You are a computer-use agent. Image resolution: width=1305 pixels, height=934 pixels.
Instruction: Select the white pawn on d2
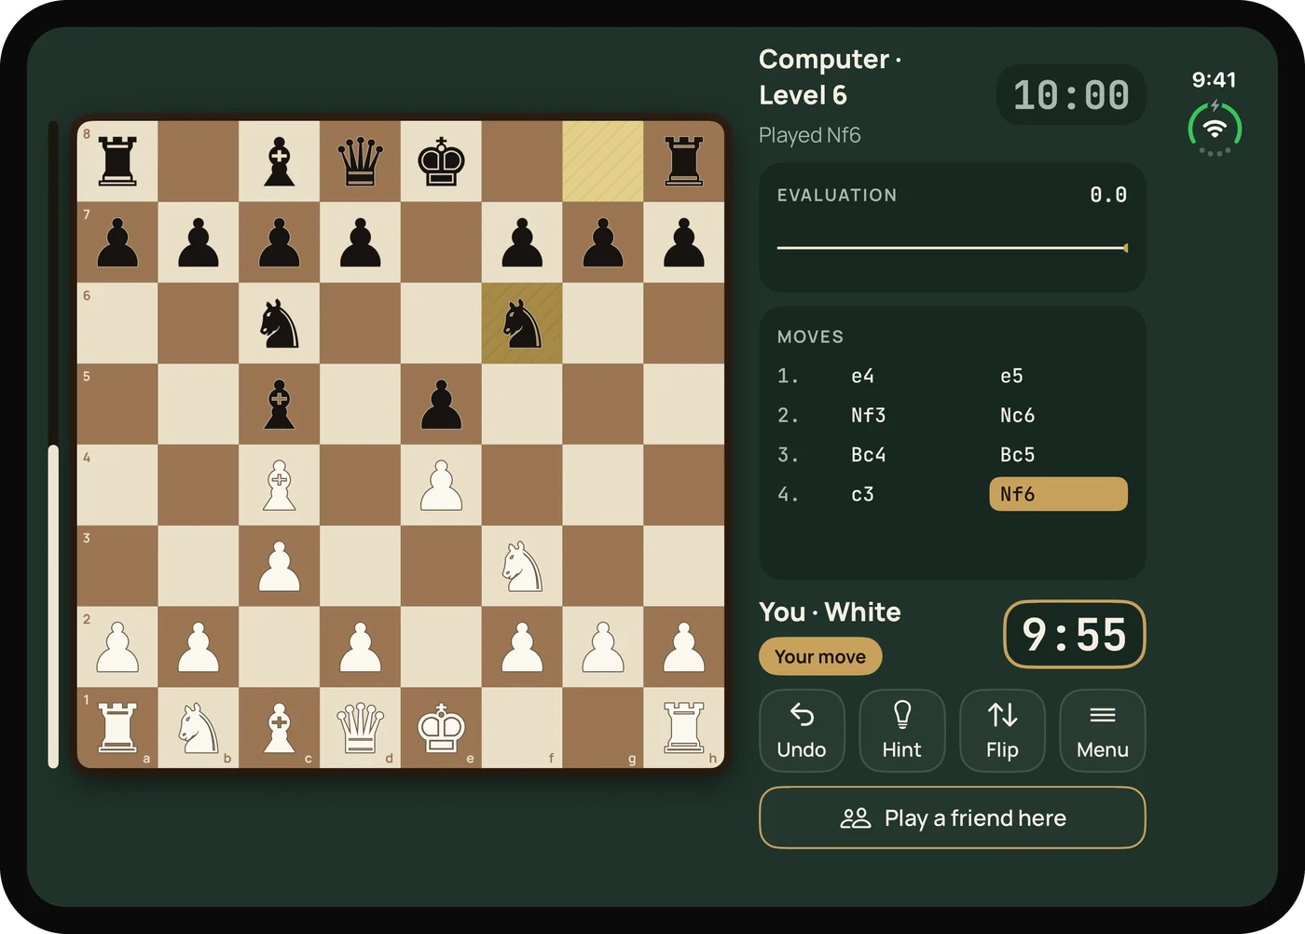360,647
